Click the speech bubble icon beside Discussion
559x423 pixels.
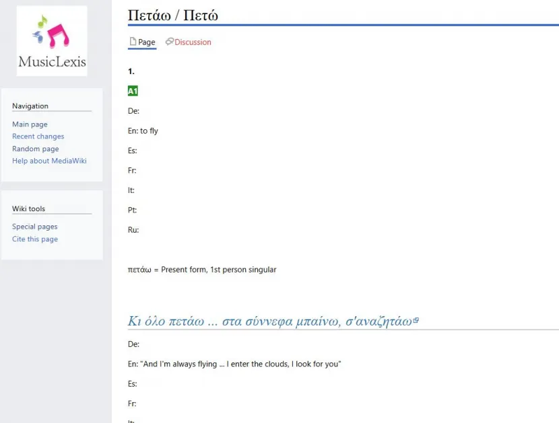[169, 42]
